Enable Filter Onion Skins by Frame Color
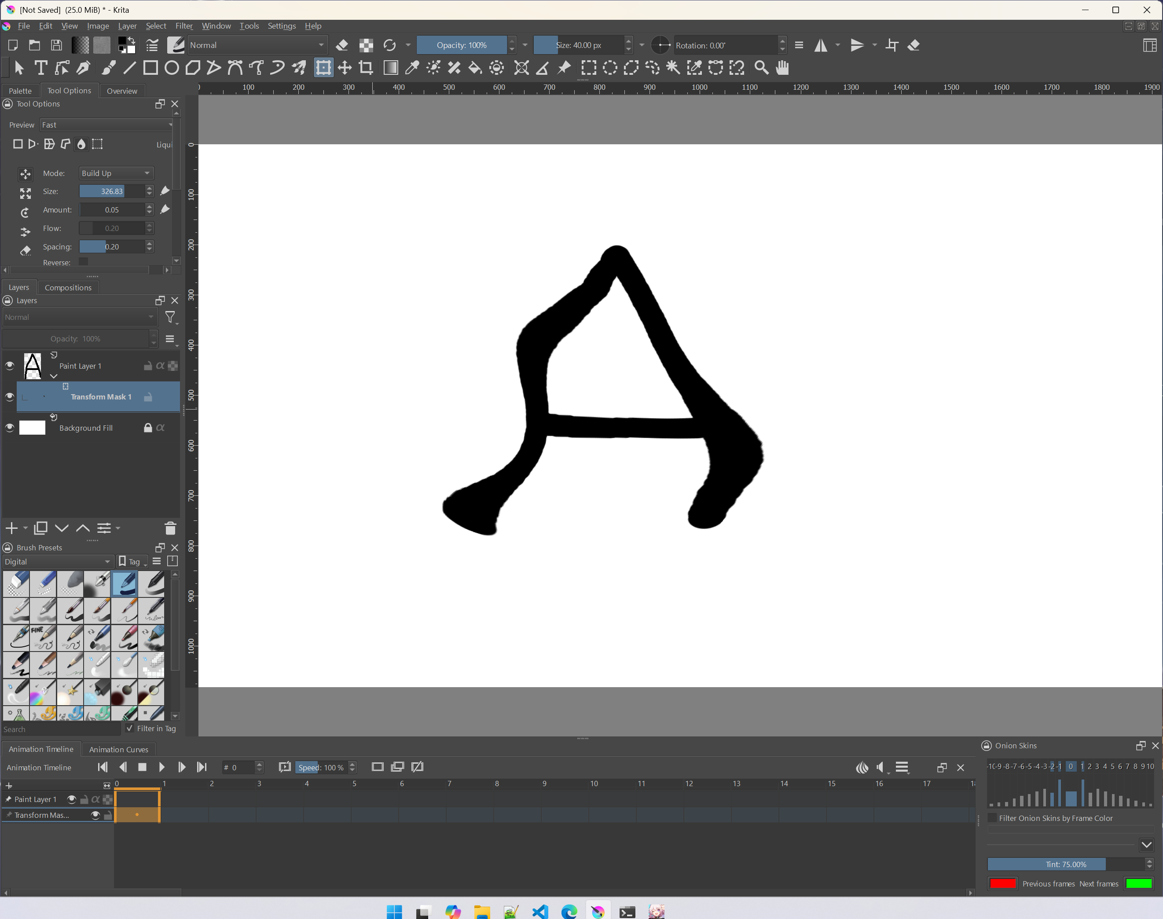The image size is (1163, 919). (x=992, y=818)
